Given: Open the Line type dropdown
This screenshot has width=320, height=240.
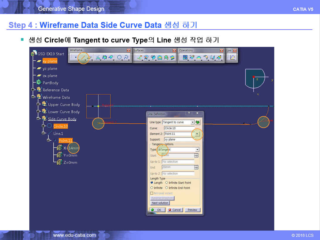Looking at the screenshot, I should (192, 122).
